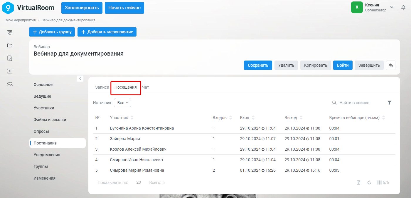Open the events screen icon in the left sidebar
Screen dimensions: 411x198
pos(10,32)
